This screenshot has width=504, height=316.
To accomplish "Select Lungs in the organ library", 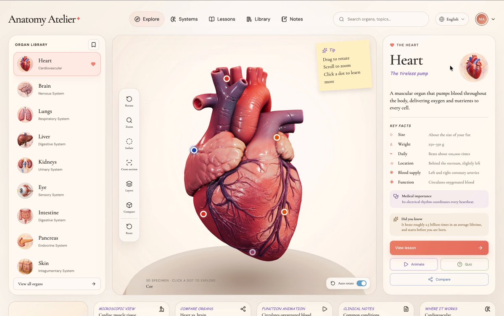I will [57, 115].
